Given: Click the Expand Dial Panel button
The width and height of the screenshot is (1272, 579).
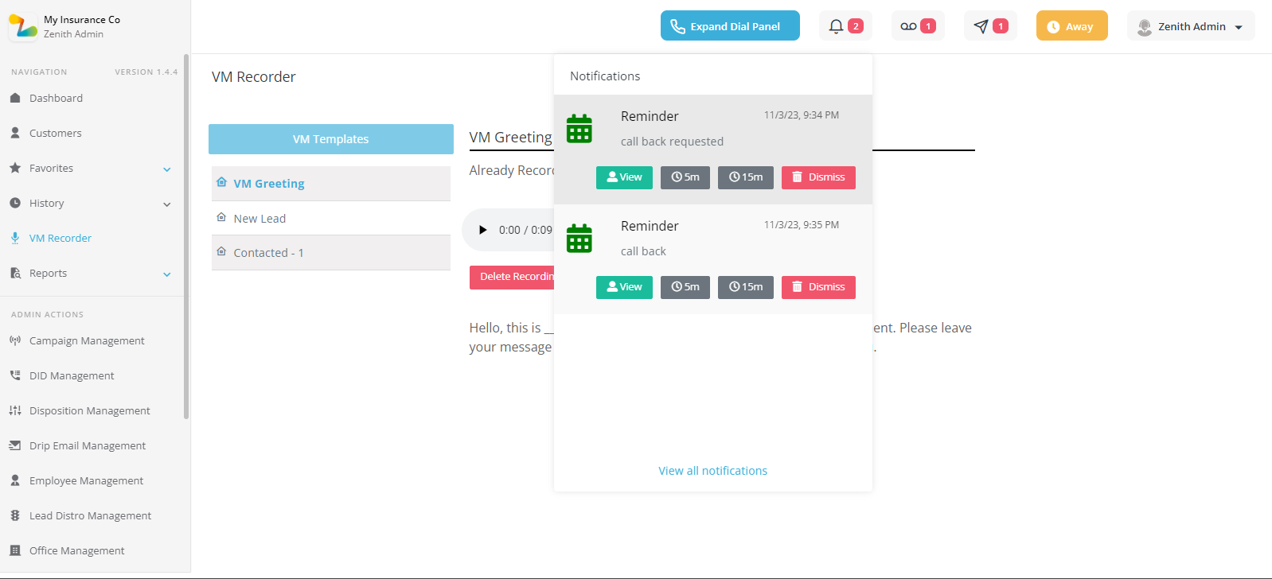Looking at the screenshot, I should point(730,25).
